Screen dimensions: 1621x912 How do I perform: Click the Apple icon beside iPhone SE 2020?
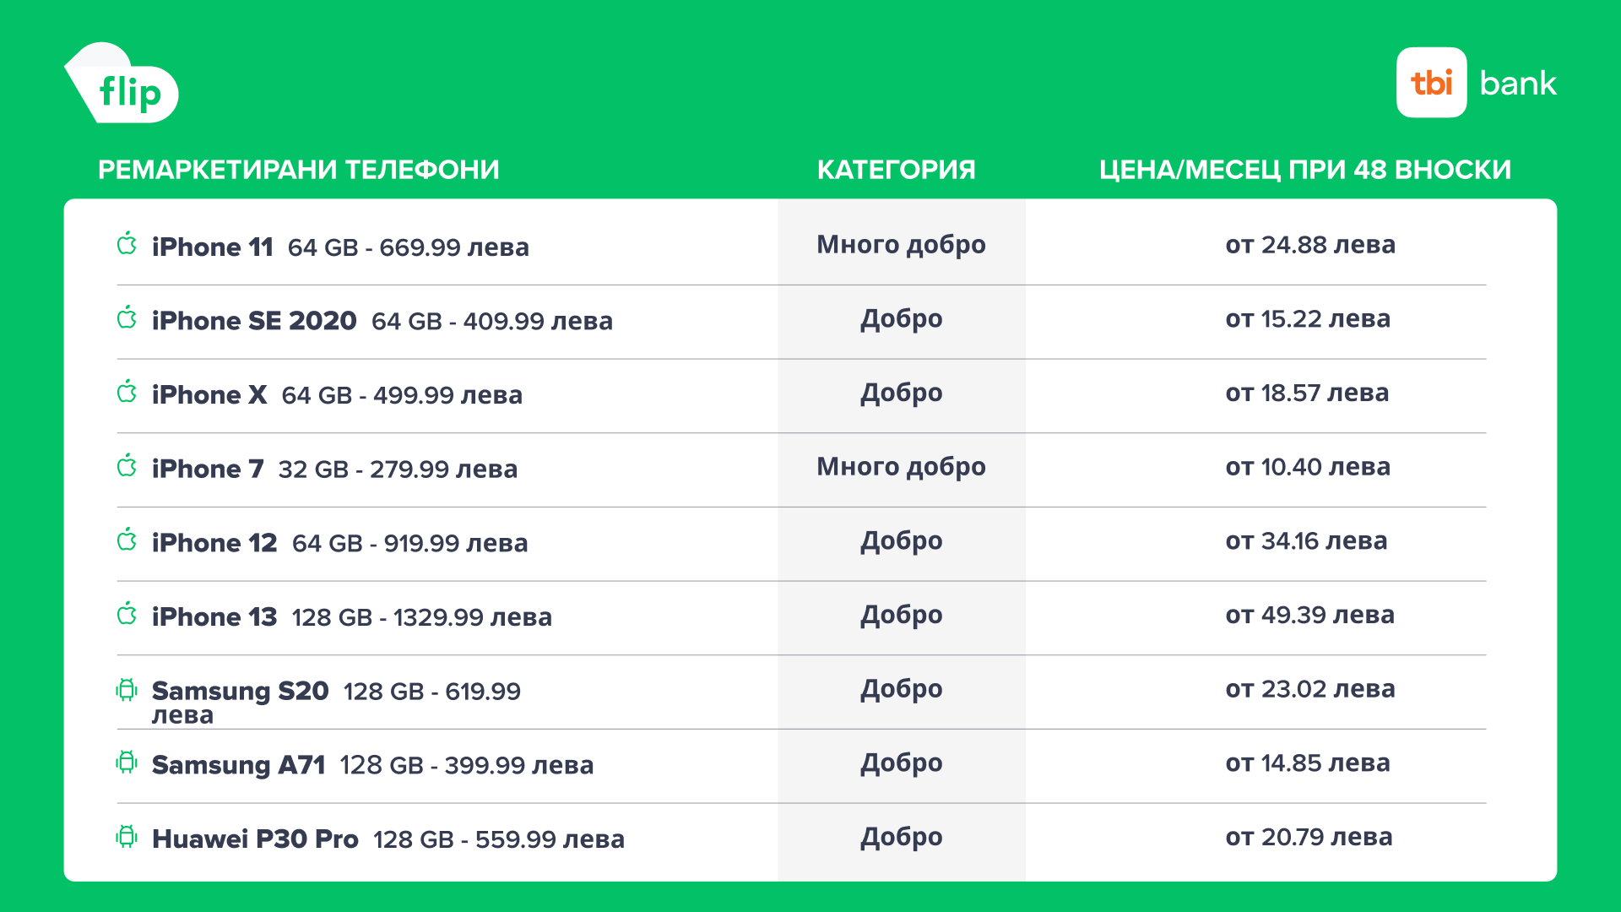(127, 318)
